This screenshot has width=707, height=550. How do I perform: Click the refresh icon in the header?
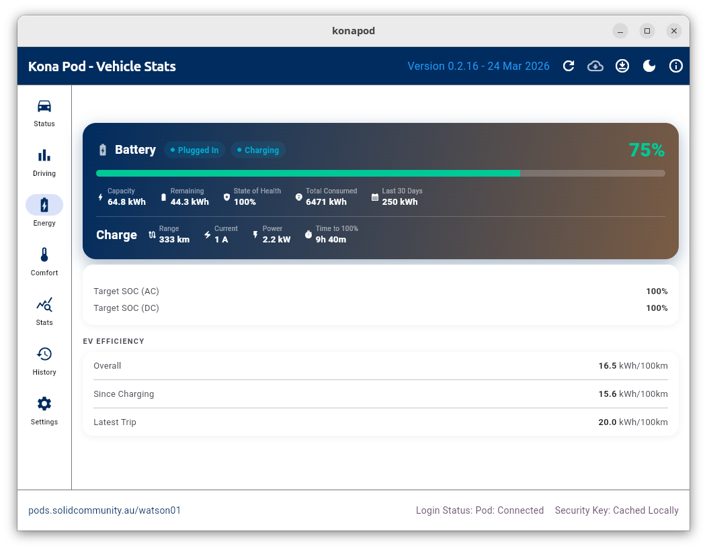coord(569,66)
